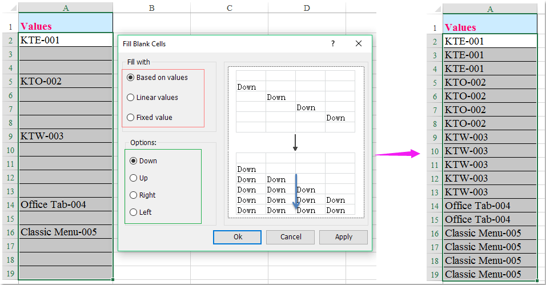Viewport: 546px width, 285px height.
Task: Select column C header
Action: coord(230,7)
